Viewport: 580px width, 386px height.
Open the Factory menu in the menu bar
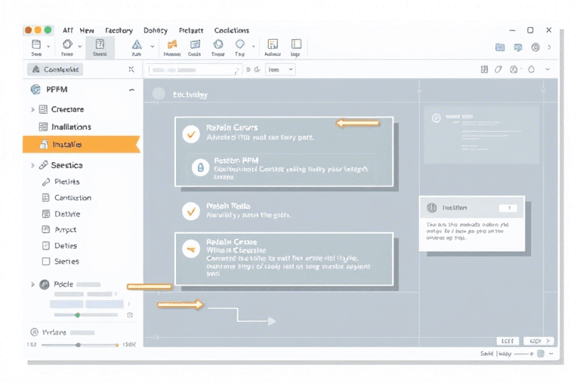[x=119, y=30]
